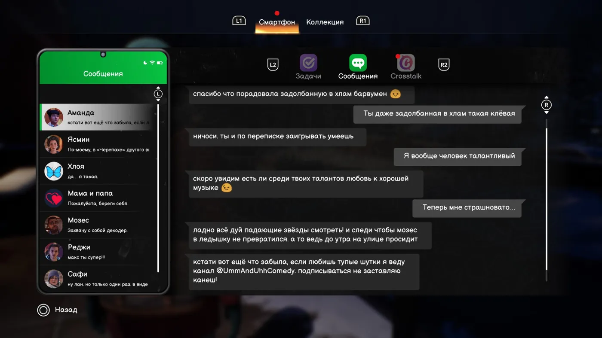
Task: Click Аманда's avatar in the contact list
Action: click(54, 117)
